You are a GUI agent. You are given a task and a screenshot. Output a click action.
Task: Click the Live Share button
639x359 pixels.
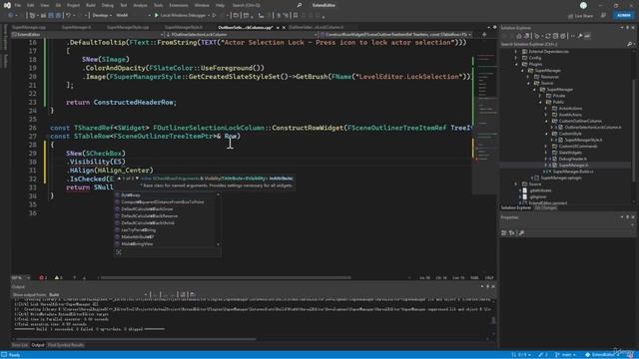point(581,16)
